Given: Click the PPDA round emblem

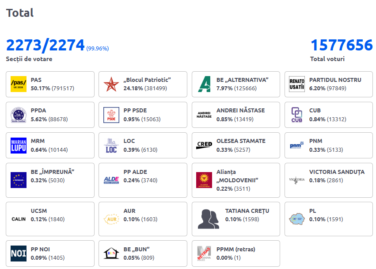Looking at the screenshot, I should pos(19,115).
